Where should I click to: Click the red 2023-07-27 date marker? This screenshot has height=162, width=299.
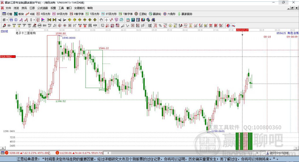[x=242, y=30]
